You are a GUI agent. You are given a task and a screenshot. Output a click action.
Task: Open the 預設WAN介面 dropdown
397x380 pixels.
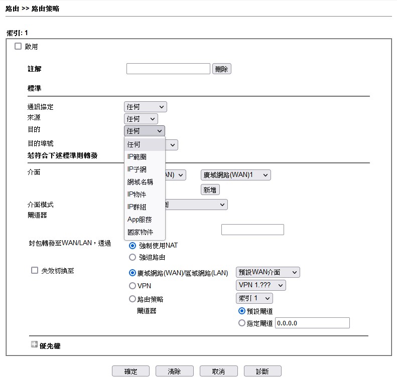pos(268,272)
